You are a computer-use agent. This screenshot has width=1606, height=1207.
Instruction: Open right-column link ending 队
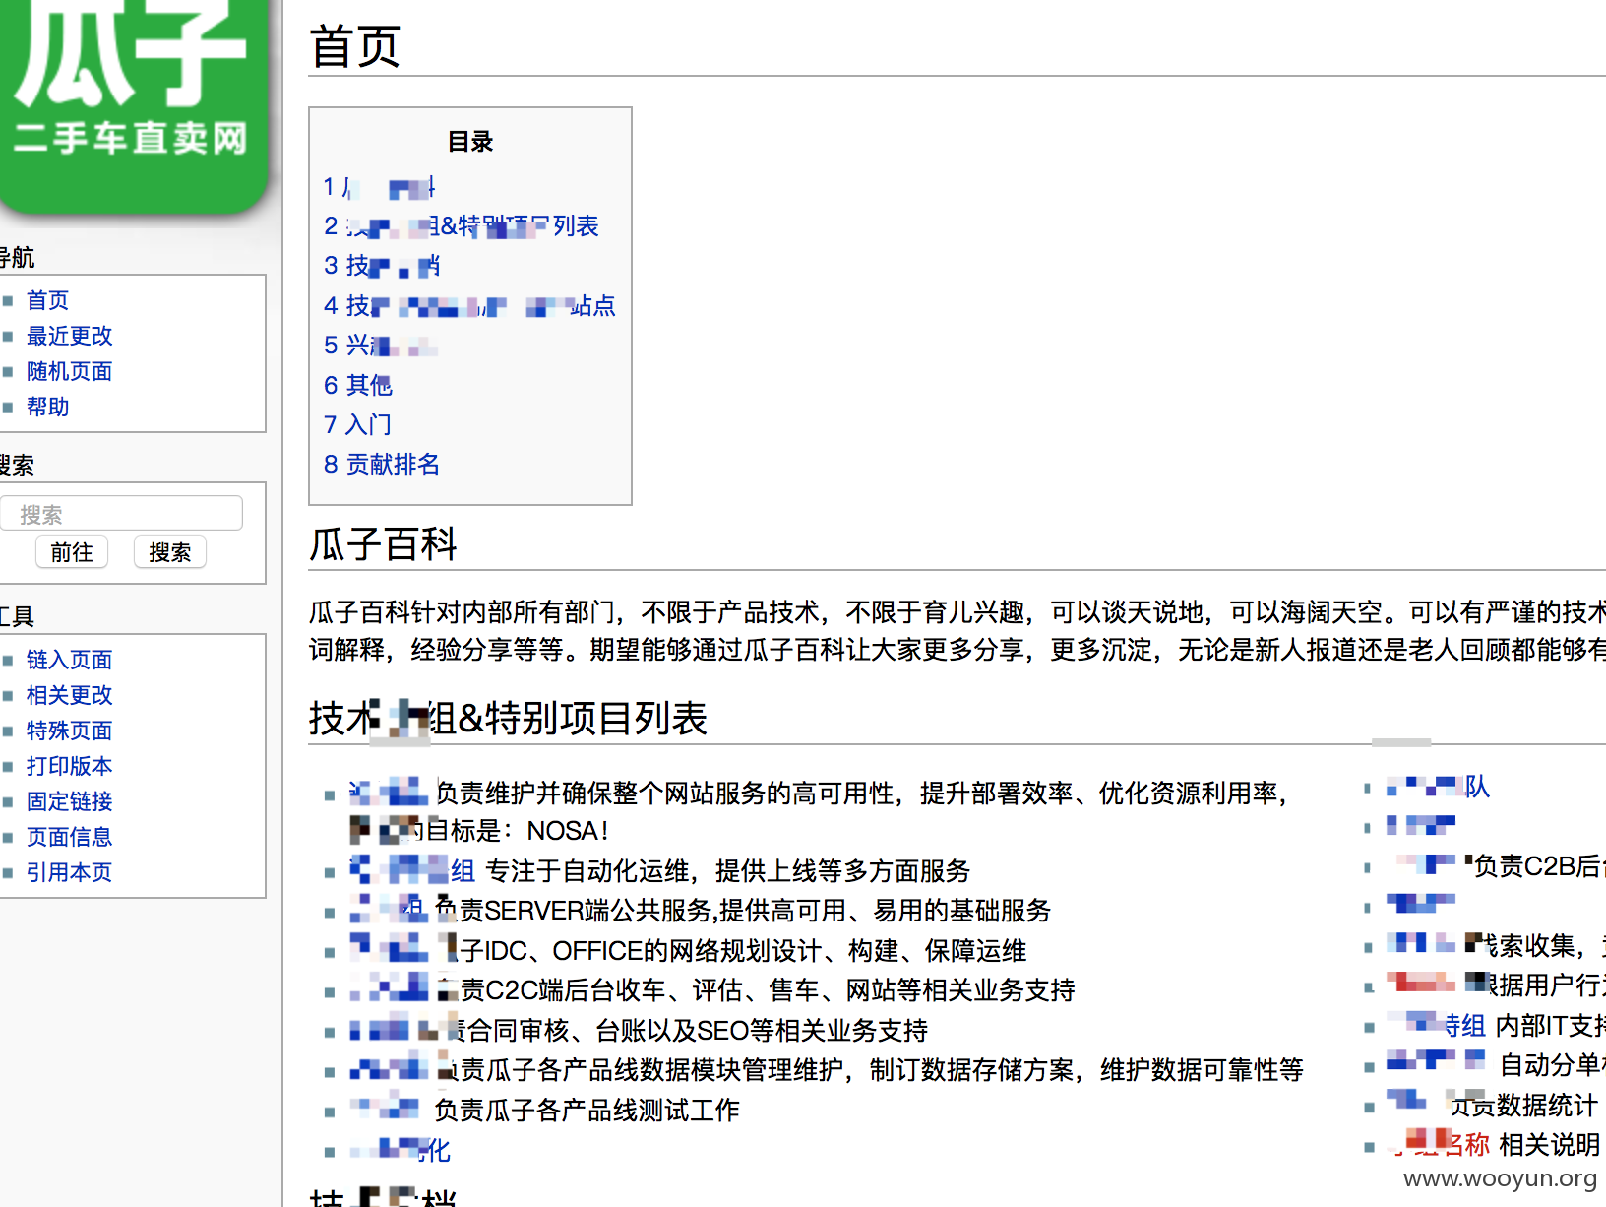click(x=1438, y=787)
